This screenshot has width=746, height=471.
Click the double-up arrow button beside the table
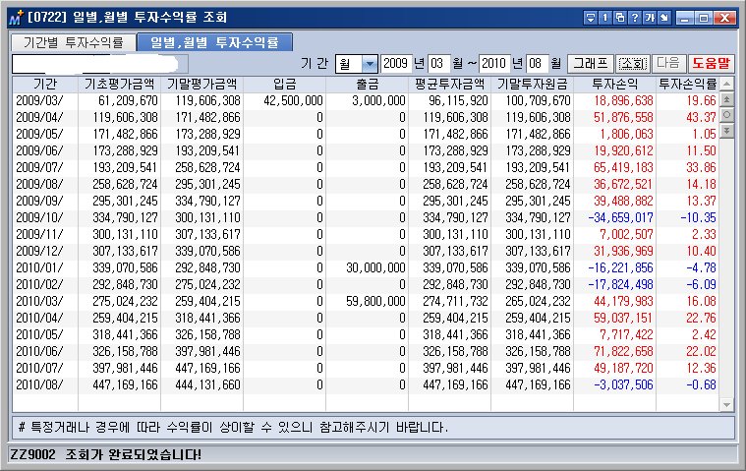(726, 100)
